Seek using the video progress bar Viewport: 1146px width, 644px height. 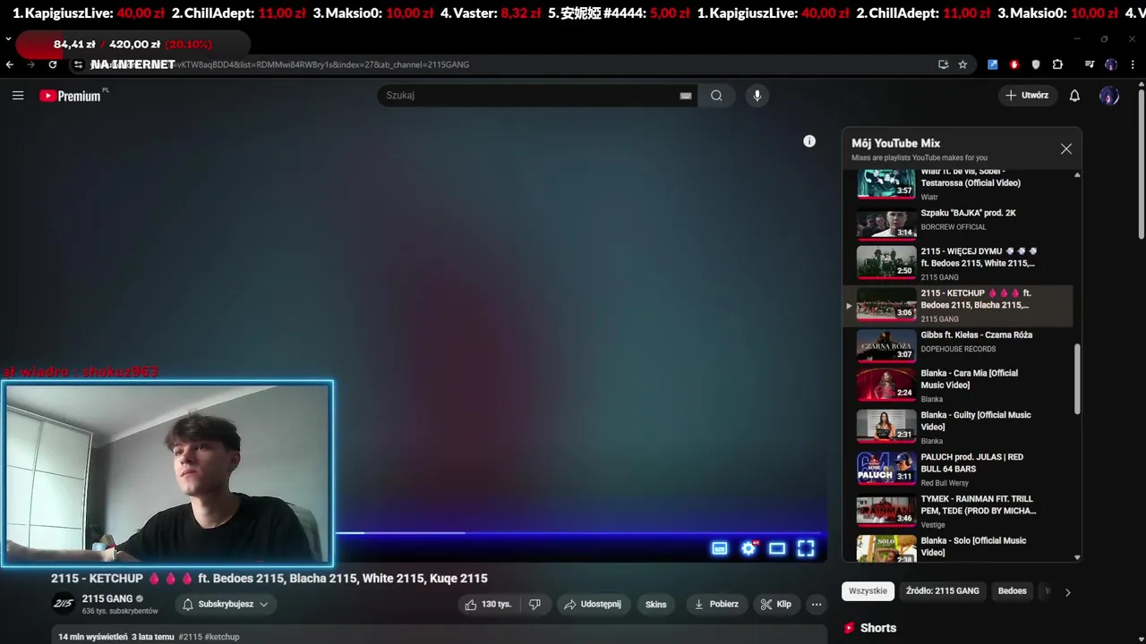click(580, 533)
